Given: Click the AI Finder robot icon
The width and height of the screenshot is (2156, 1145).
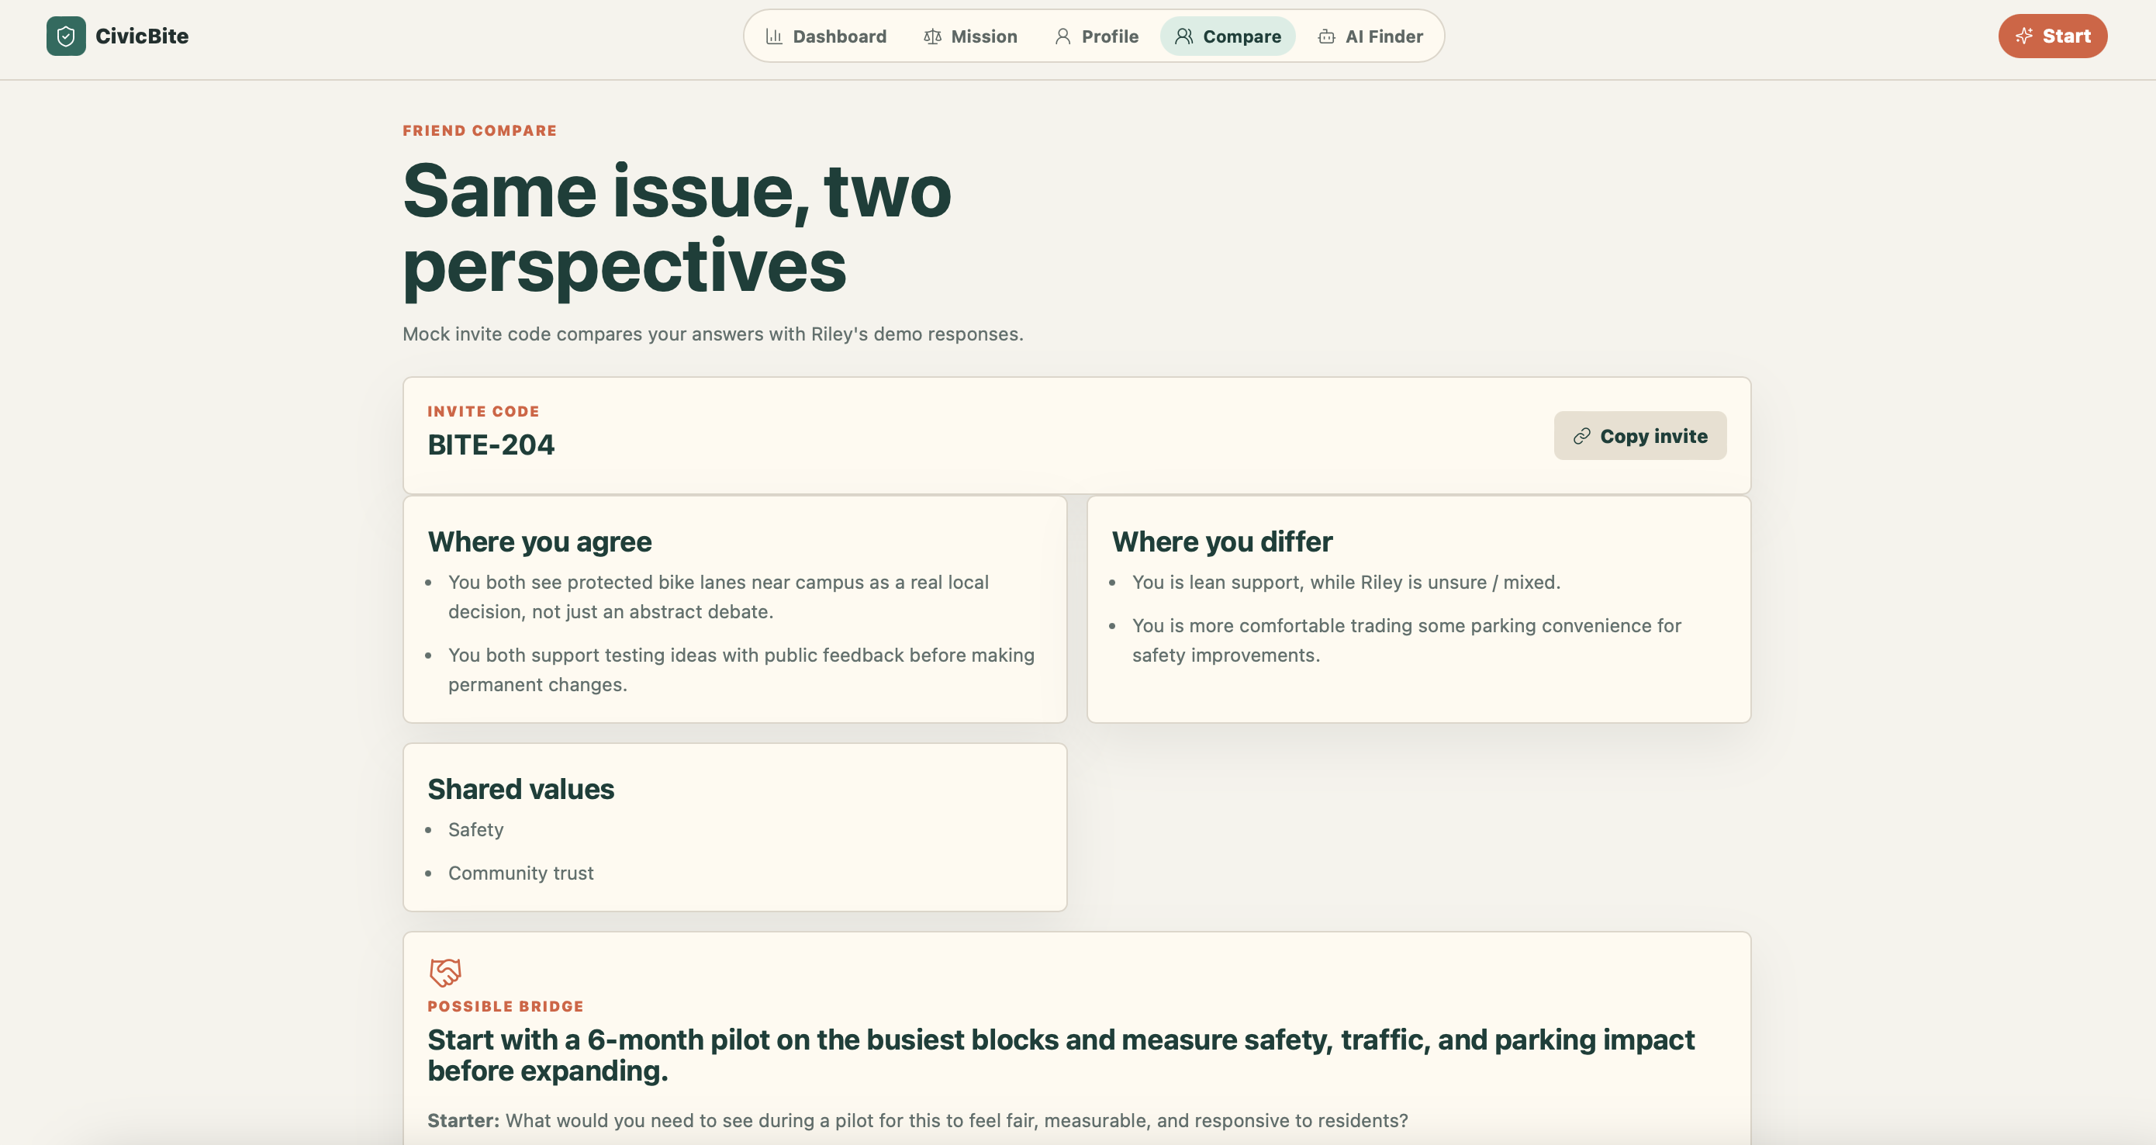Looking at the screenshot, I should [1325, 36].
